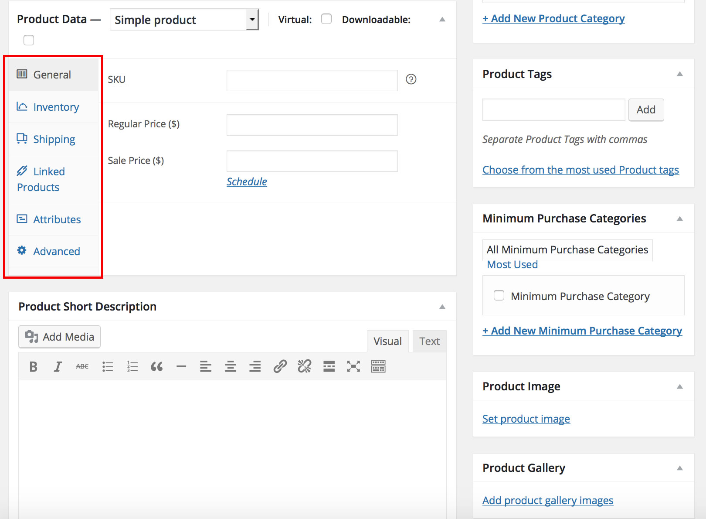This screenshot has height=519, width=706.
Task: Insert a numbered list
Action: point(132,367)
